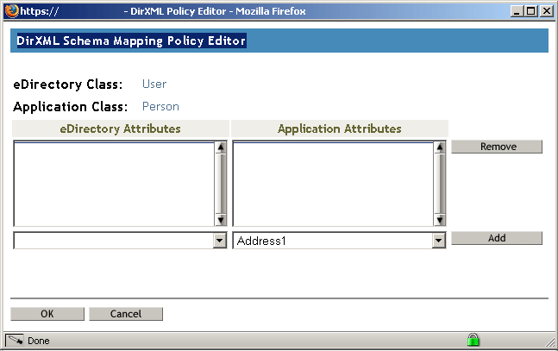The height and width of the screenshot is (351, 558).
Task: Click the status bar page icon beside Done
Action: 15,341
